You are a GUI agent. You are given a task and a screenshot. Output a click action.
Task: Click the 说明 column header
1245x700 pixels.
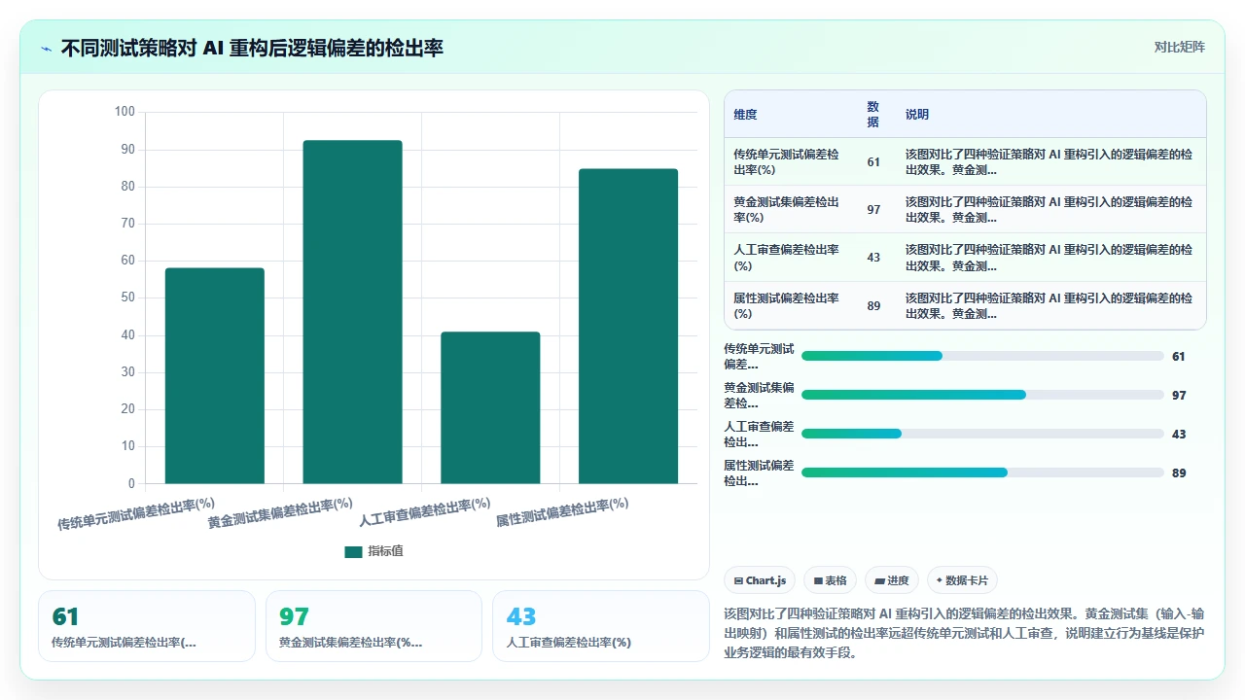[917, 115]
